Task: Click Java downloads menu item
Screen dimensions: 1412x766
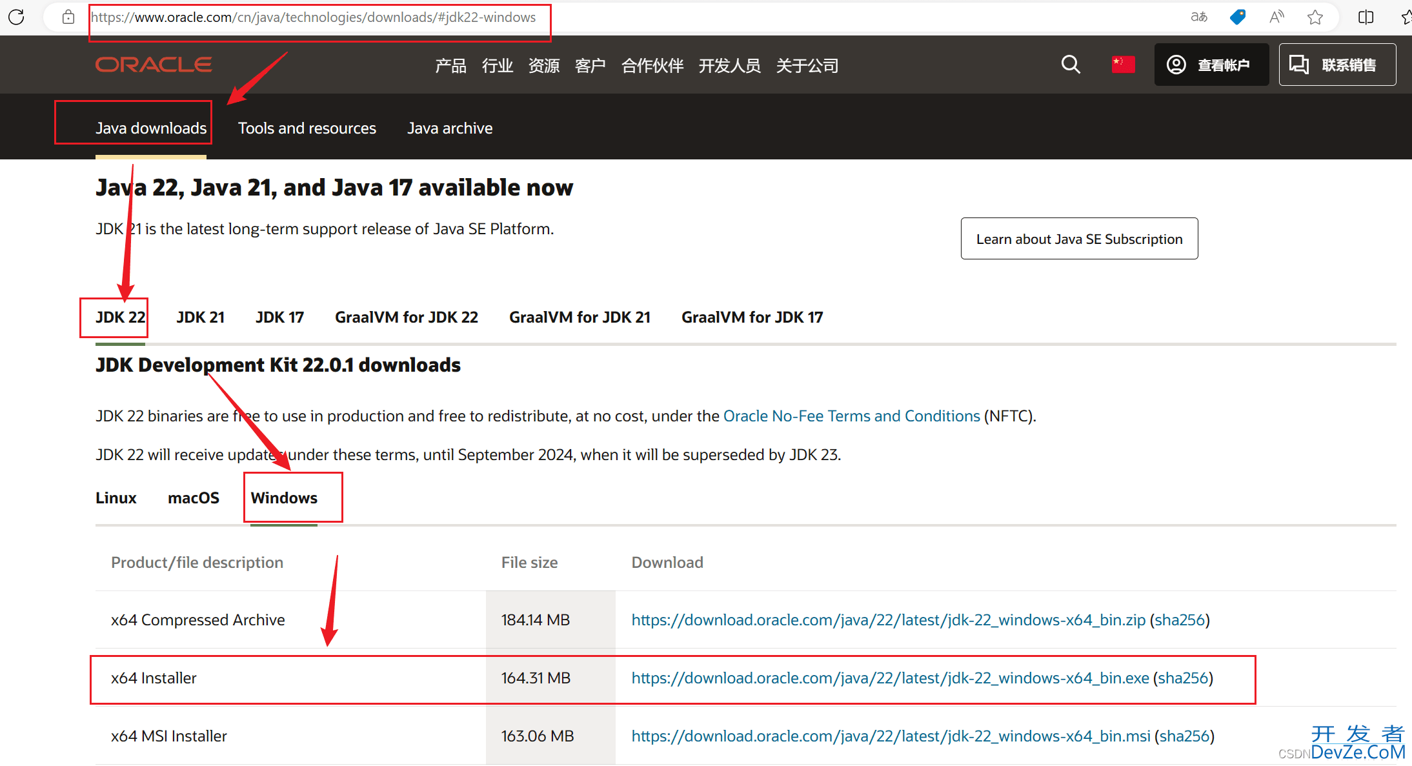Action: pos(151,127)
